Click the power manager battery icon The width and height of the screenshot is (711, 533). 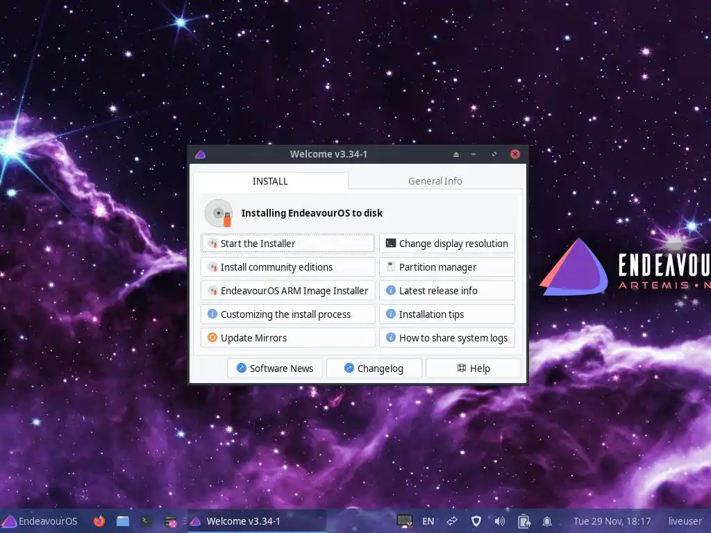[x=524, y=521]
